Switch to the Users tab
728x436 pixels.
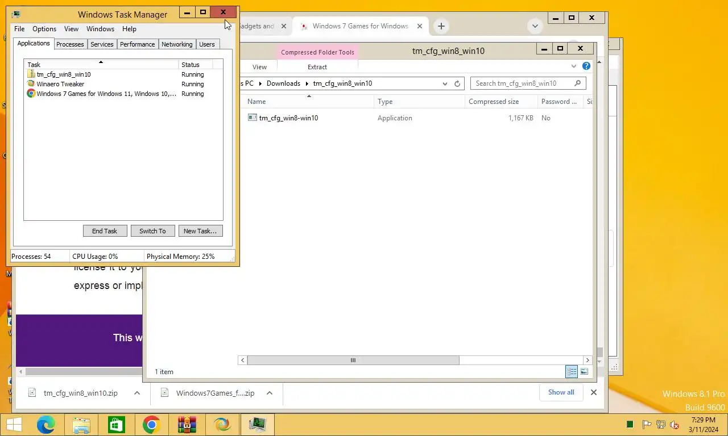[x=207, y=44]
